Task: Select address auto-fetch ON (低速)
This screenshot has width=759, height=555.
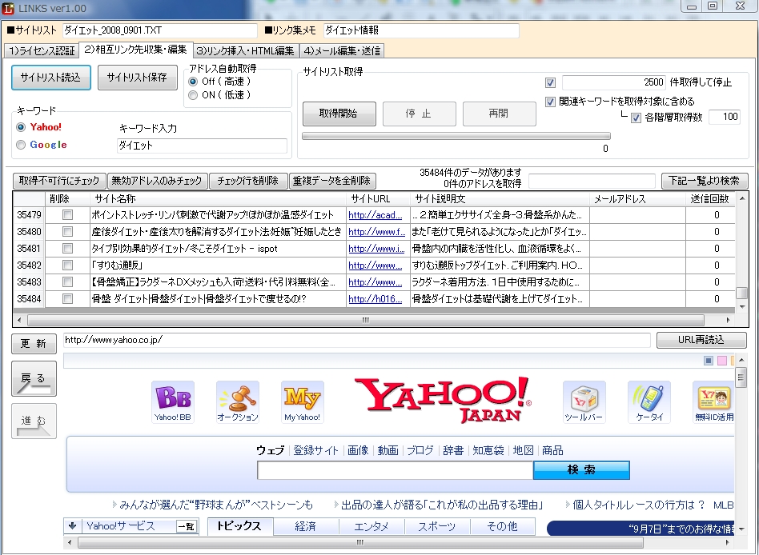Action: [193, 95]
